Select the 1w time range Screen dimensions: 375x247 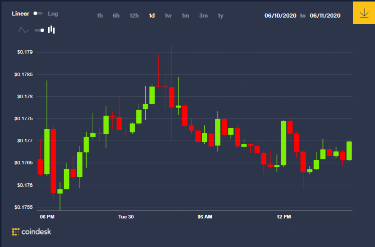[168, 16]
